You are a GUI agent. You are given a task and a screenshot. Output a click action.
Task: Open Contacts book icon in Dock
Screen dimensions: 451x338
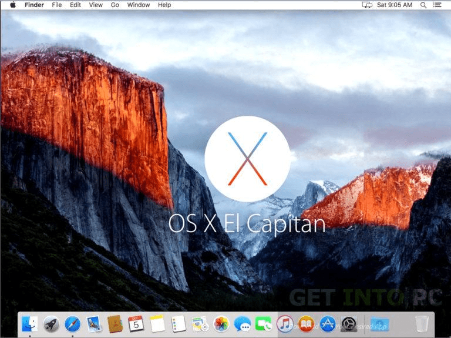[115, 324]
